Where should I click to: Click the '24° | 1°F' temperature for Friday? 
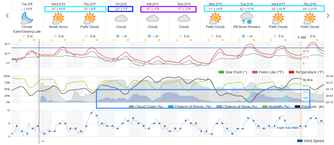(x=121, y=9)
